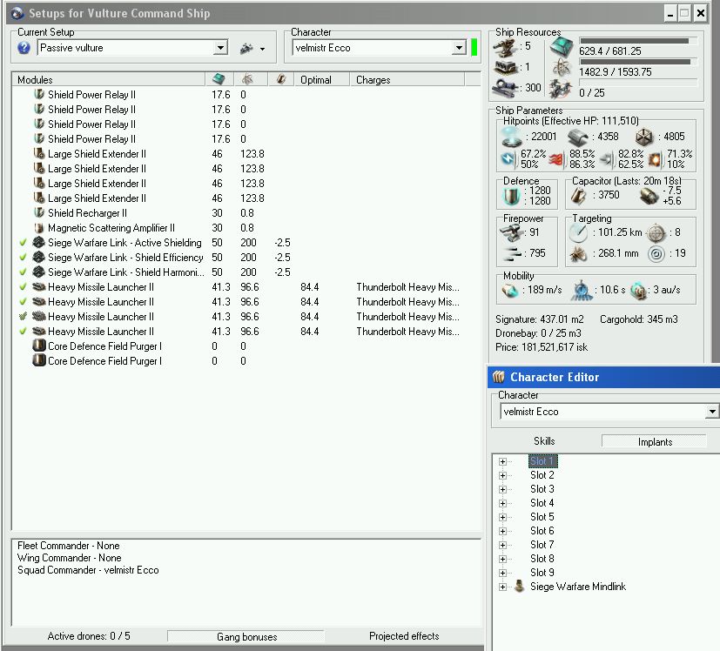Image resolution: width=720 pixels, height=651 pixels.
Task: Click the CPU column header icon
Action: tap(219, 79)
